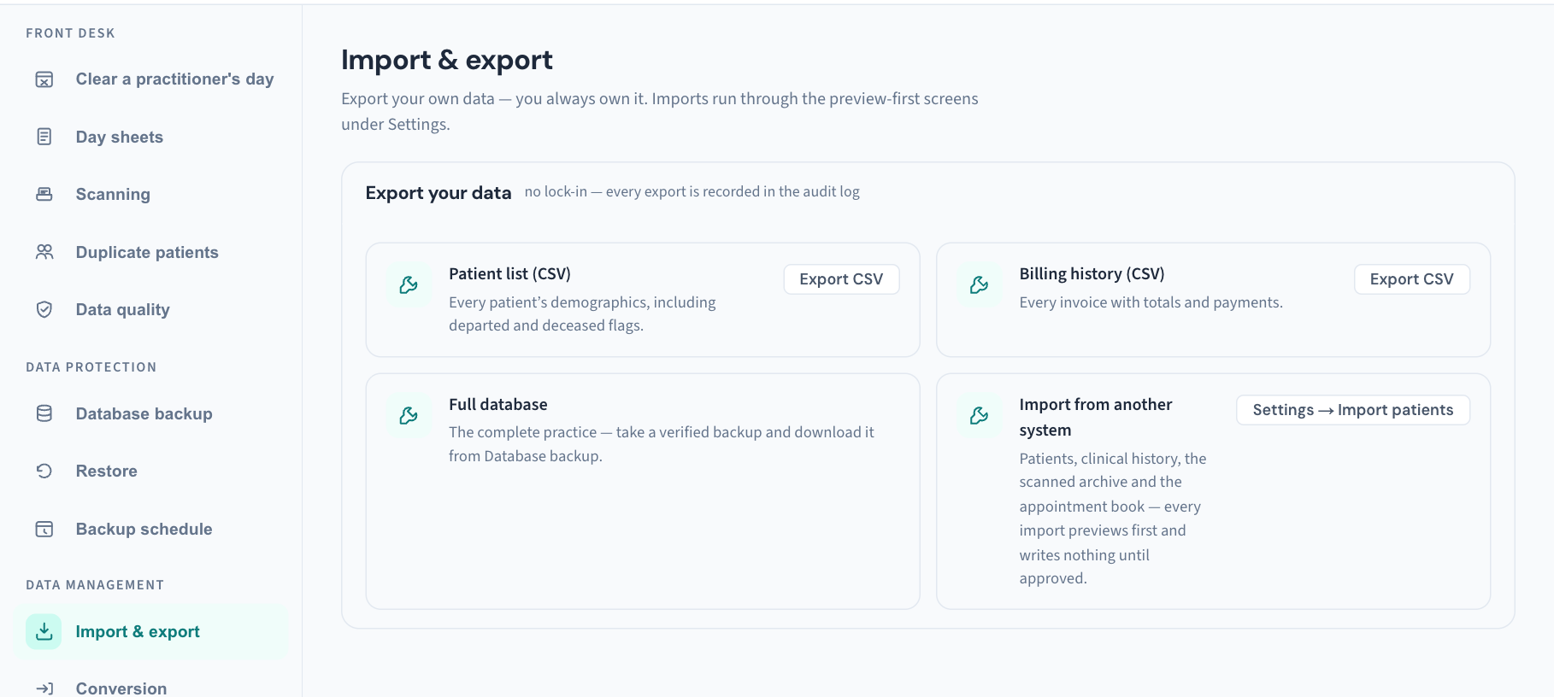The height and width of the screenshot is (697, 1554).
Task: Go to Day sheets
Action: coord(151,137)
